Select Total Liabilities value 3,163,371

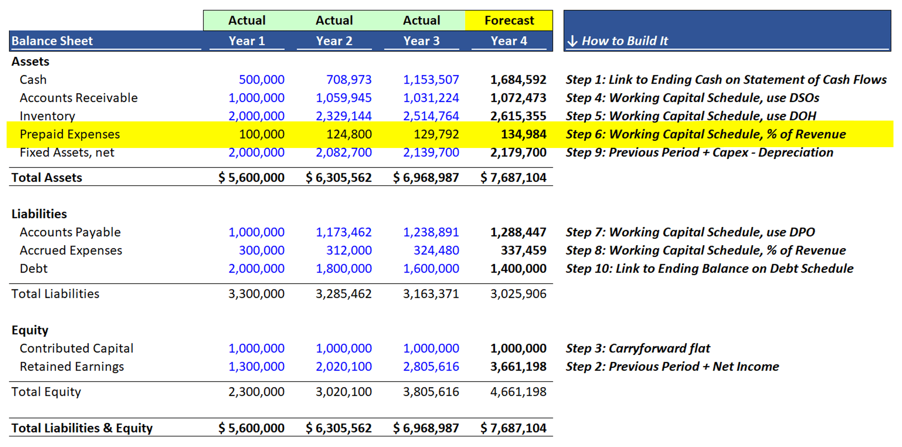431,294
